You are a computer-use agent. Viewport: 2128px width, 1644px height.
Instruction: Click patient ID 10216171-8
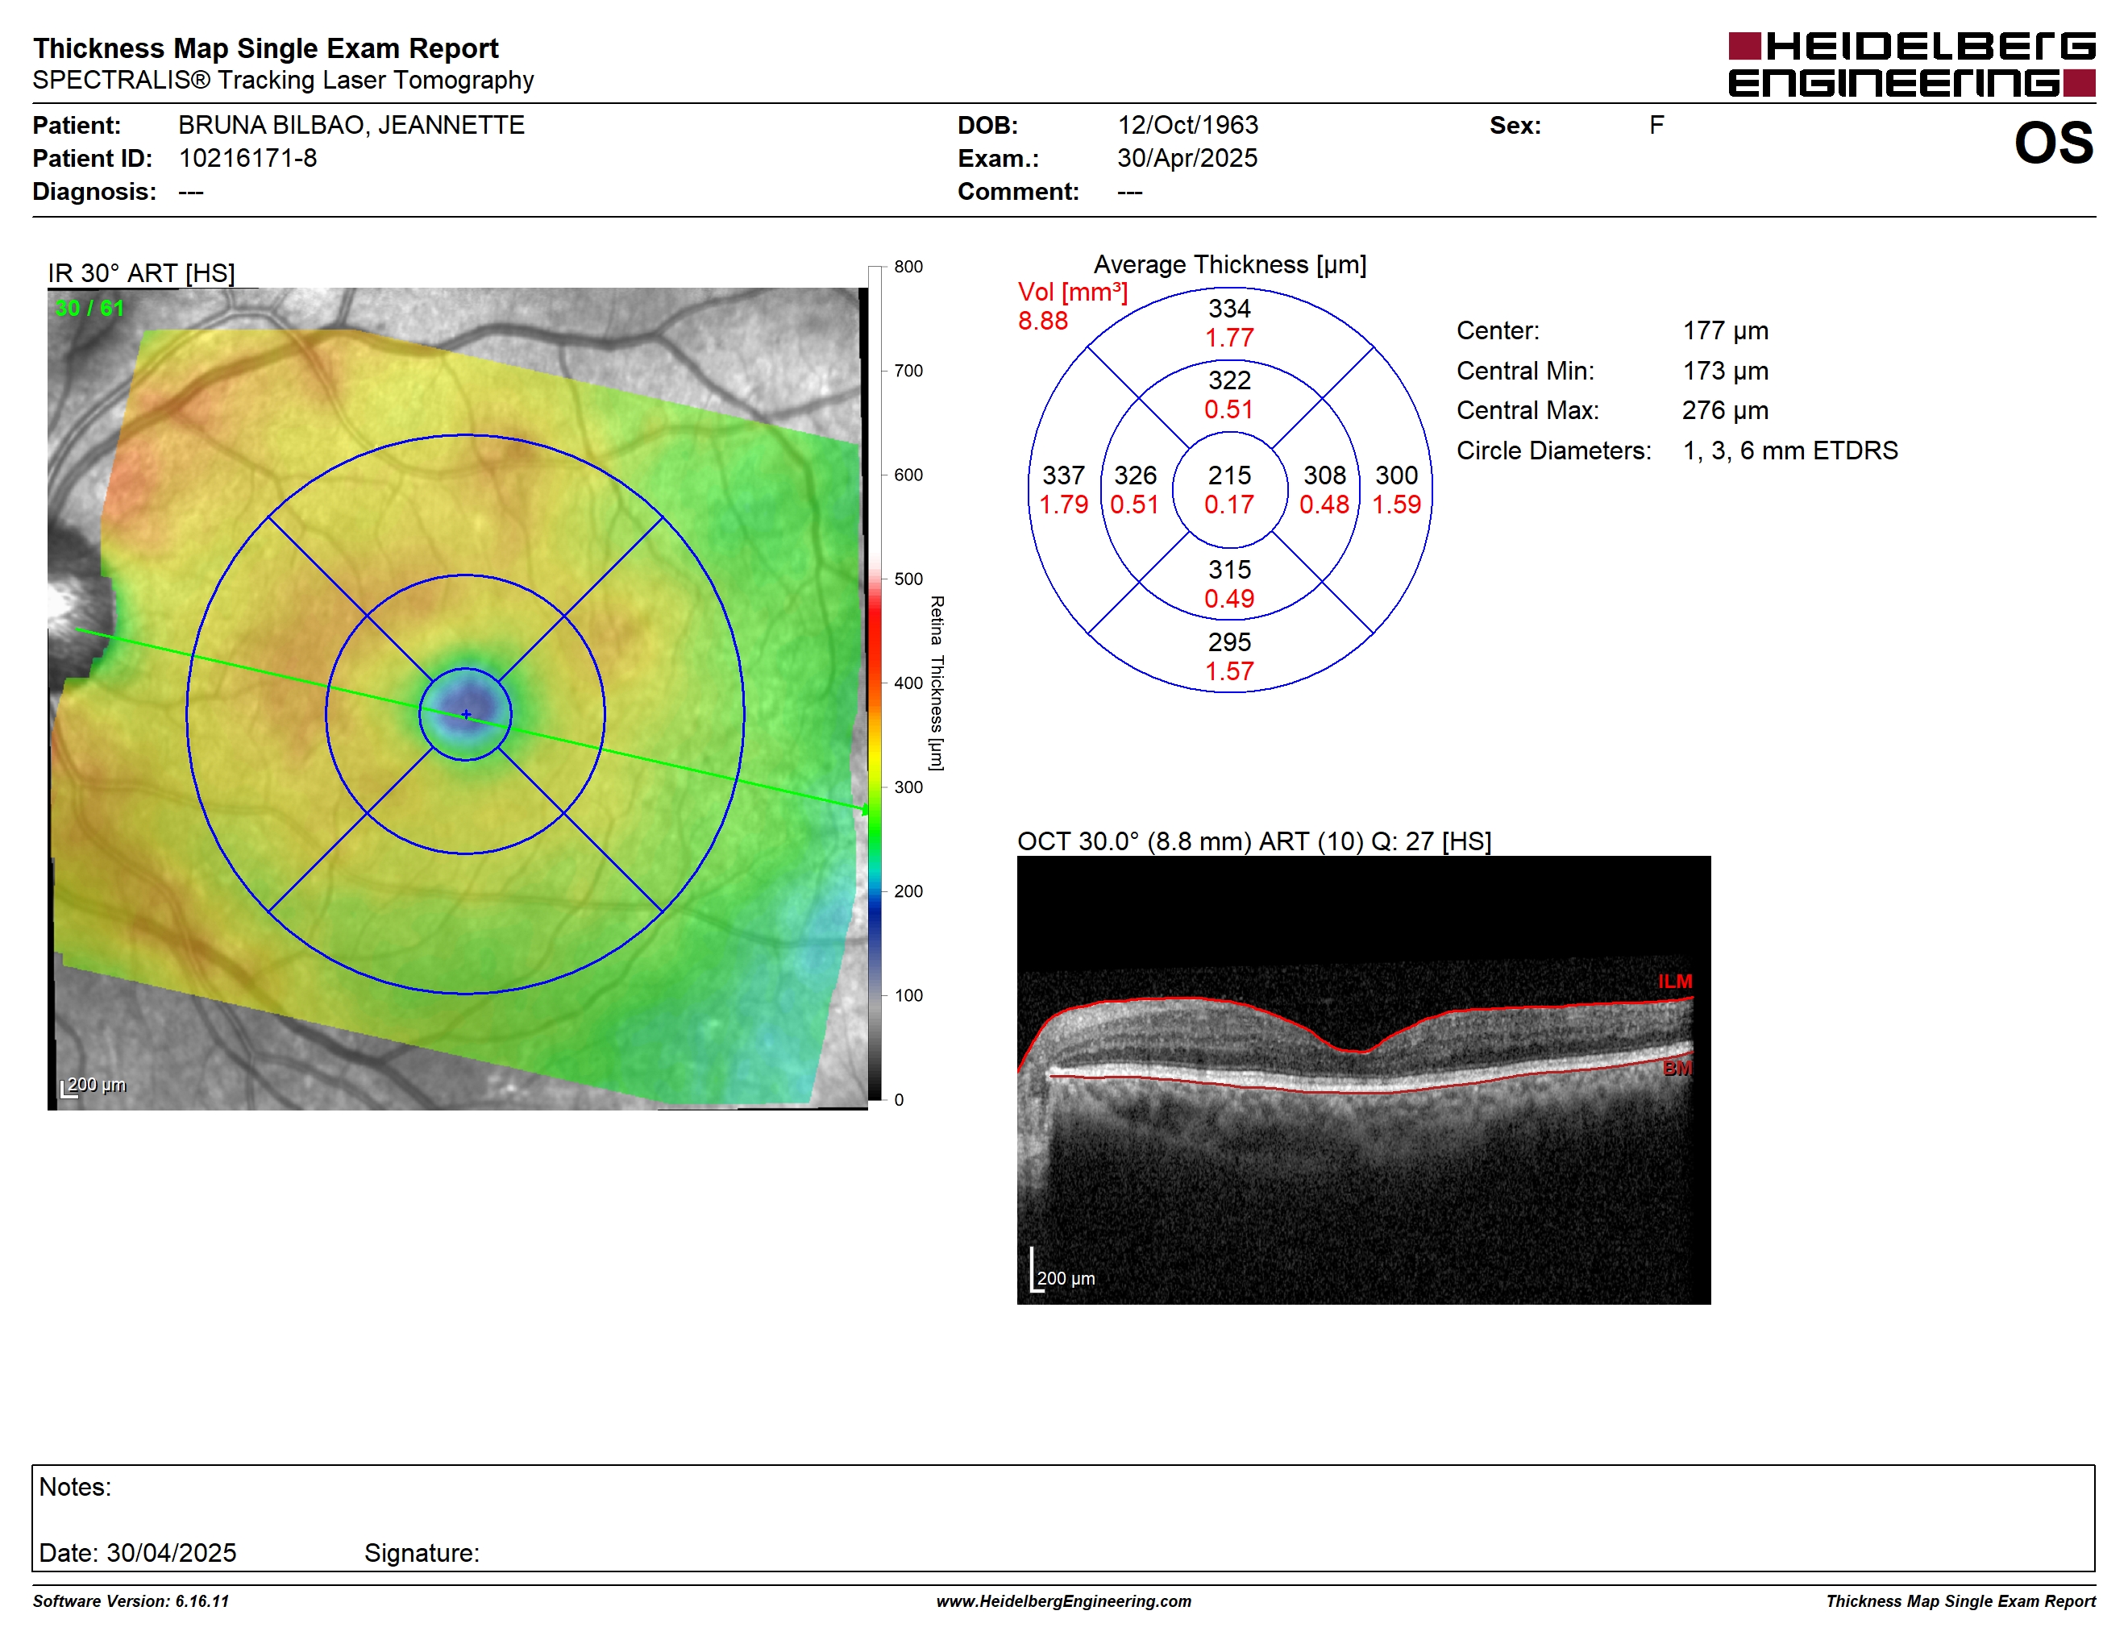click(247, 159)
